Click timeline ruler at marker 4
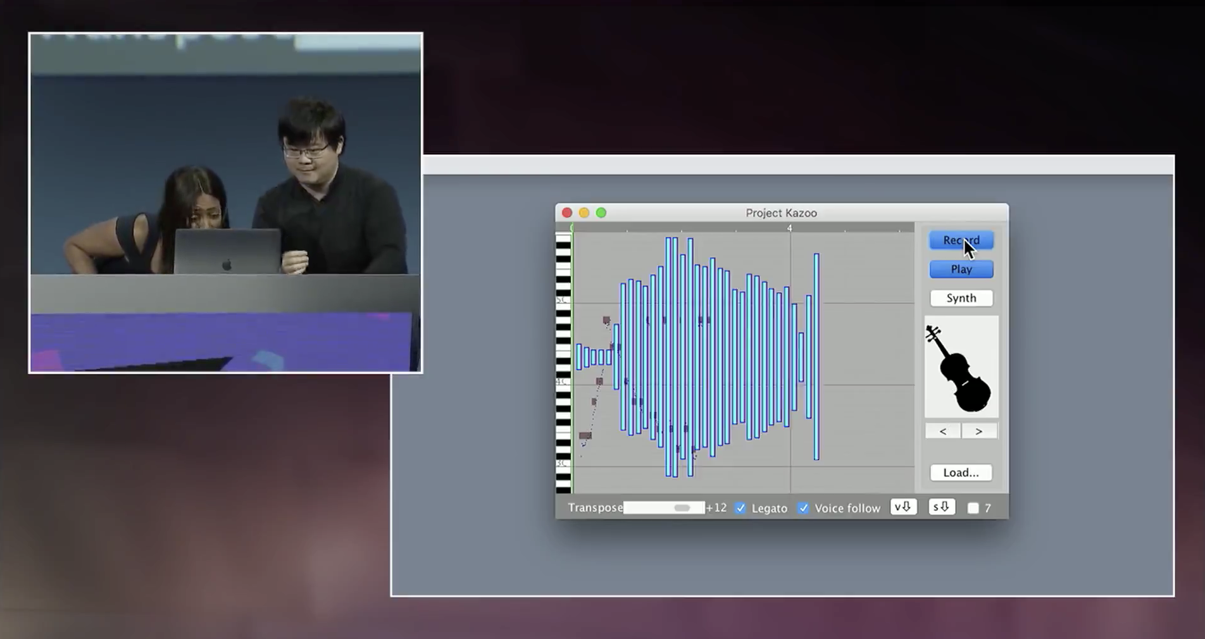The width and height of the screenshot is (1205, 639). coord(789,228)
